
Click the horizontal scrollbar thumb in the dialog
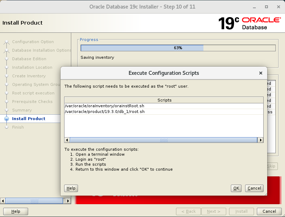[x=164, y=140]
